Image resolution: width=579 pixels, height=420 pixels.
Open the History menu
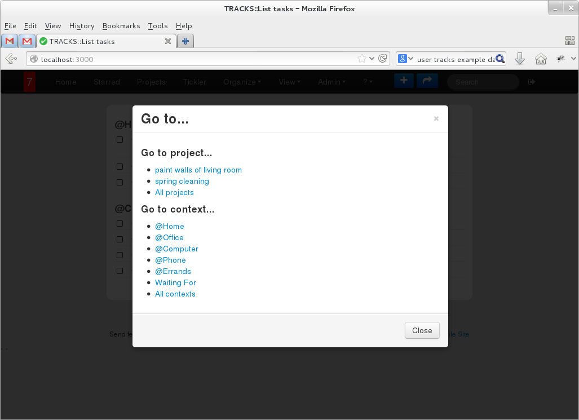click(x=82, y=26)
